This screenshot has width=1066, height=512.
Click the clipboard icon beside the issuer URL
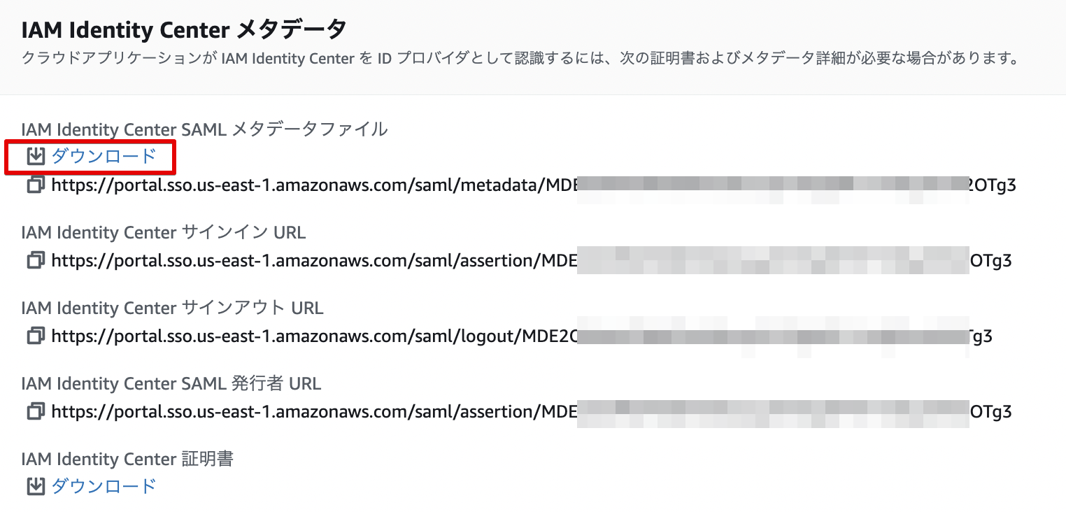tap(36, 411)
